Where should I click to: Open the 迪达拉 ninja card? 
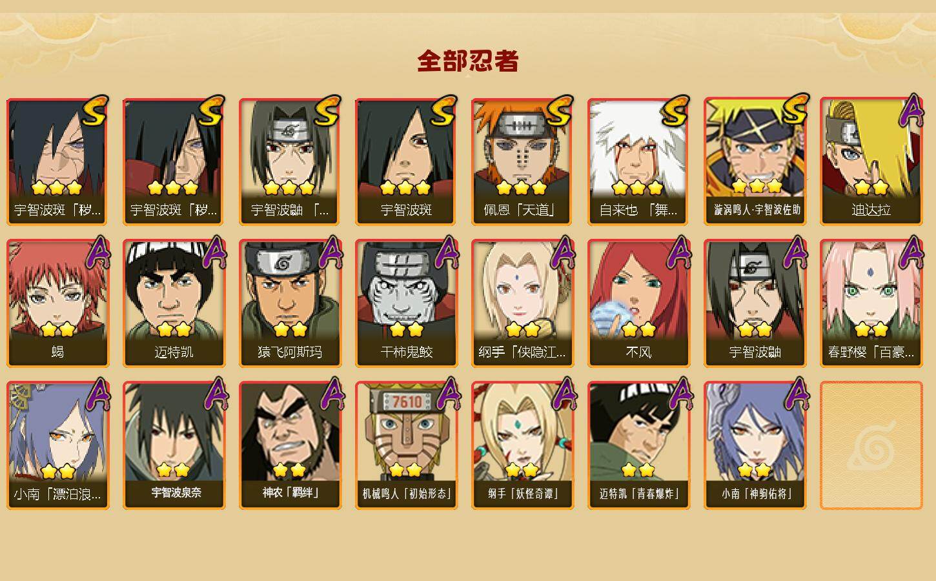click(871, 161)
